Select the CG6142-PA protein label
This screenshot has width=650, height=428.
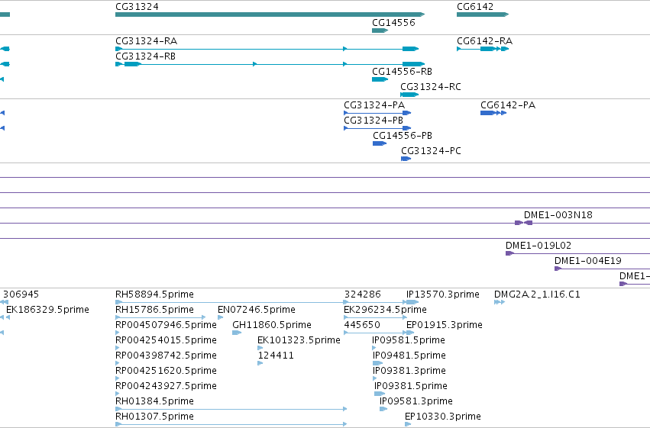click(508, 105)
